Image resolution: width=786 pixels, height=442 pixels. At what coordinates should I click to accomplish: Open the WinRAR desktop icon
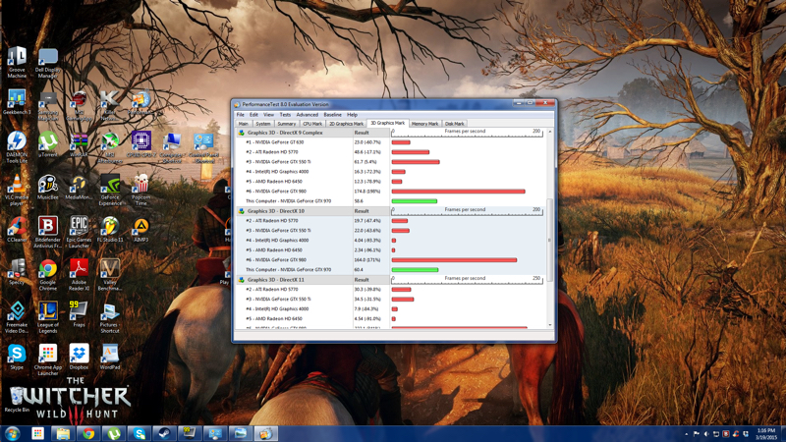pyautogui.click(x=79, y=144)
